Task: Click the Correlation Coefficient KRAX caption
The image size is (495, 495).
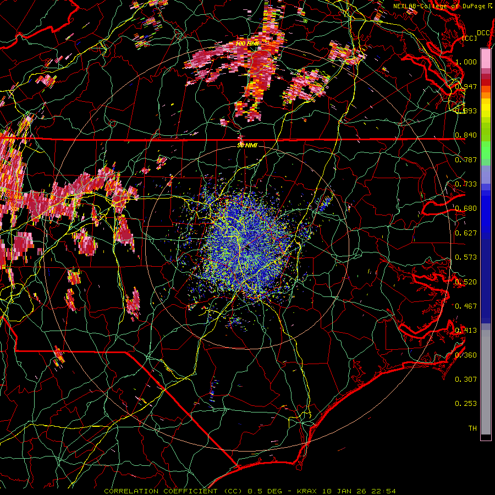Action: (x=250, y=491)
